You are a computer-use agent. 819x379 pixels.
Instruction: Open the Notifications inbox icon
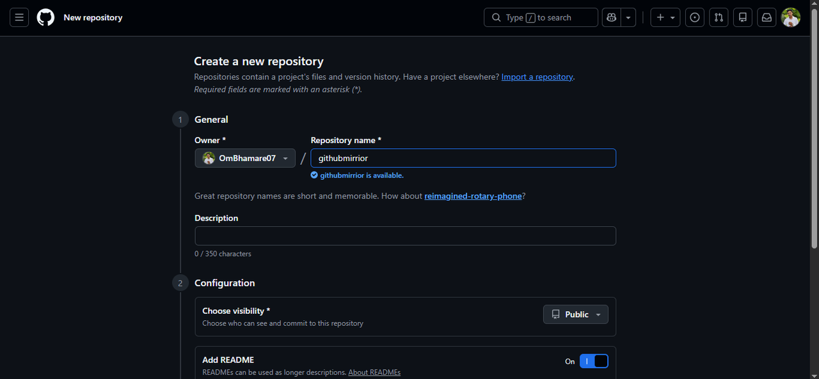coord(767,17)
